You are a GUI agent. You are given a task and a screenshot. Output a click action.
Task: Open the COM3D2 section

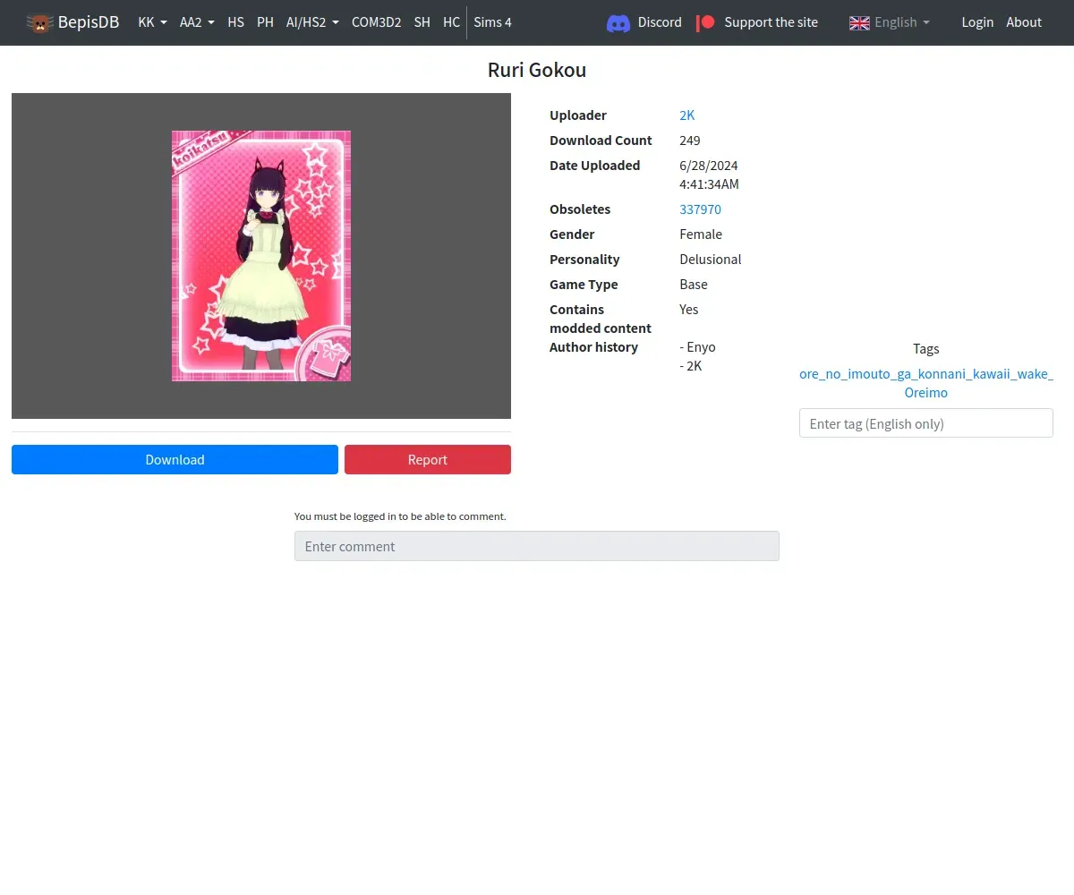click(376, 22)
